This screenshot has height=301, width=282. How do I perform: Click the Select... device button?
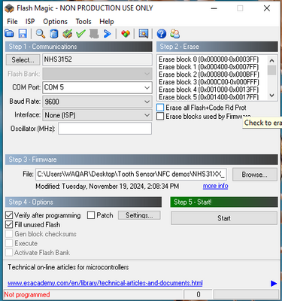[x=23, y=60]
